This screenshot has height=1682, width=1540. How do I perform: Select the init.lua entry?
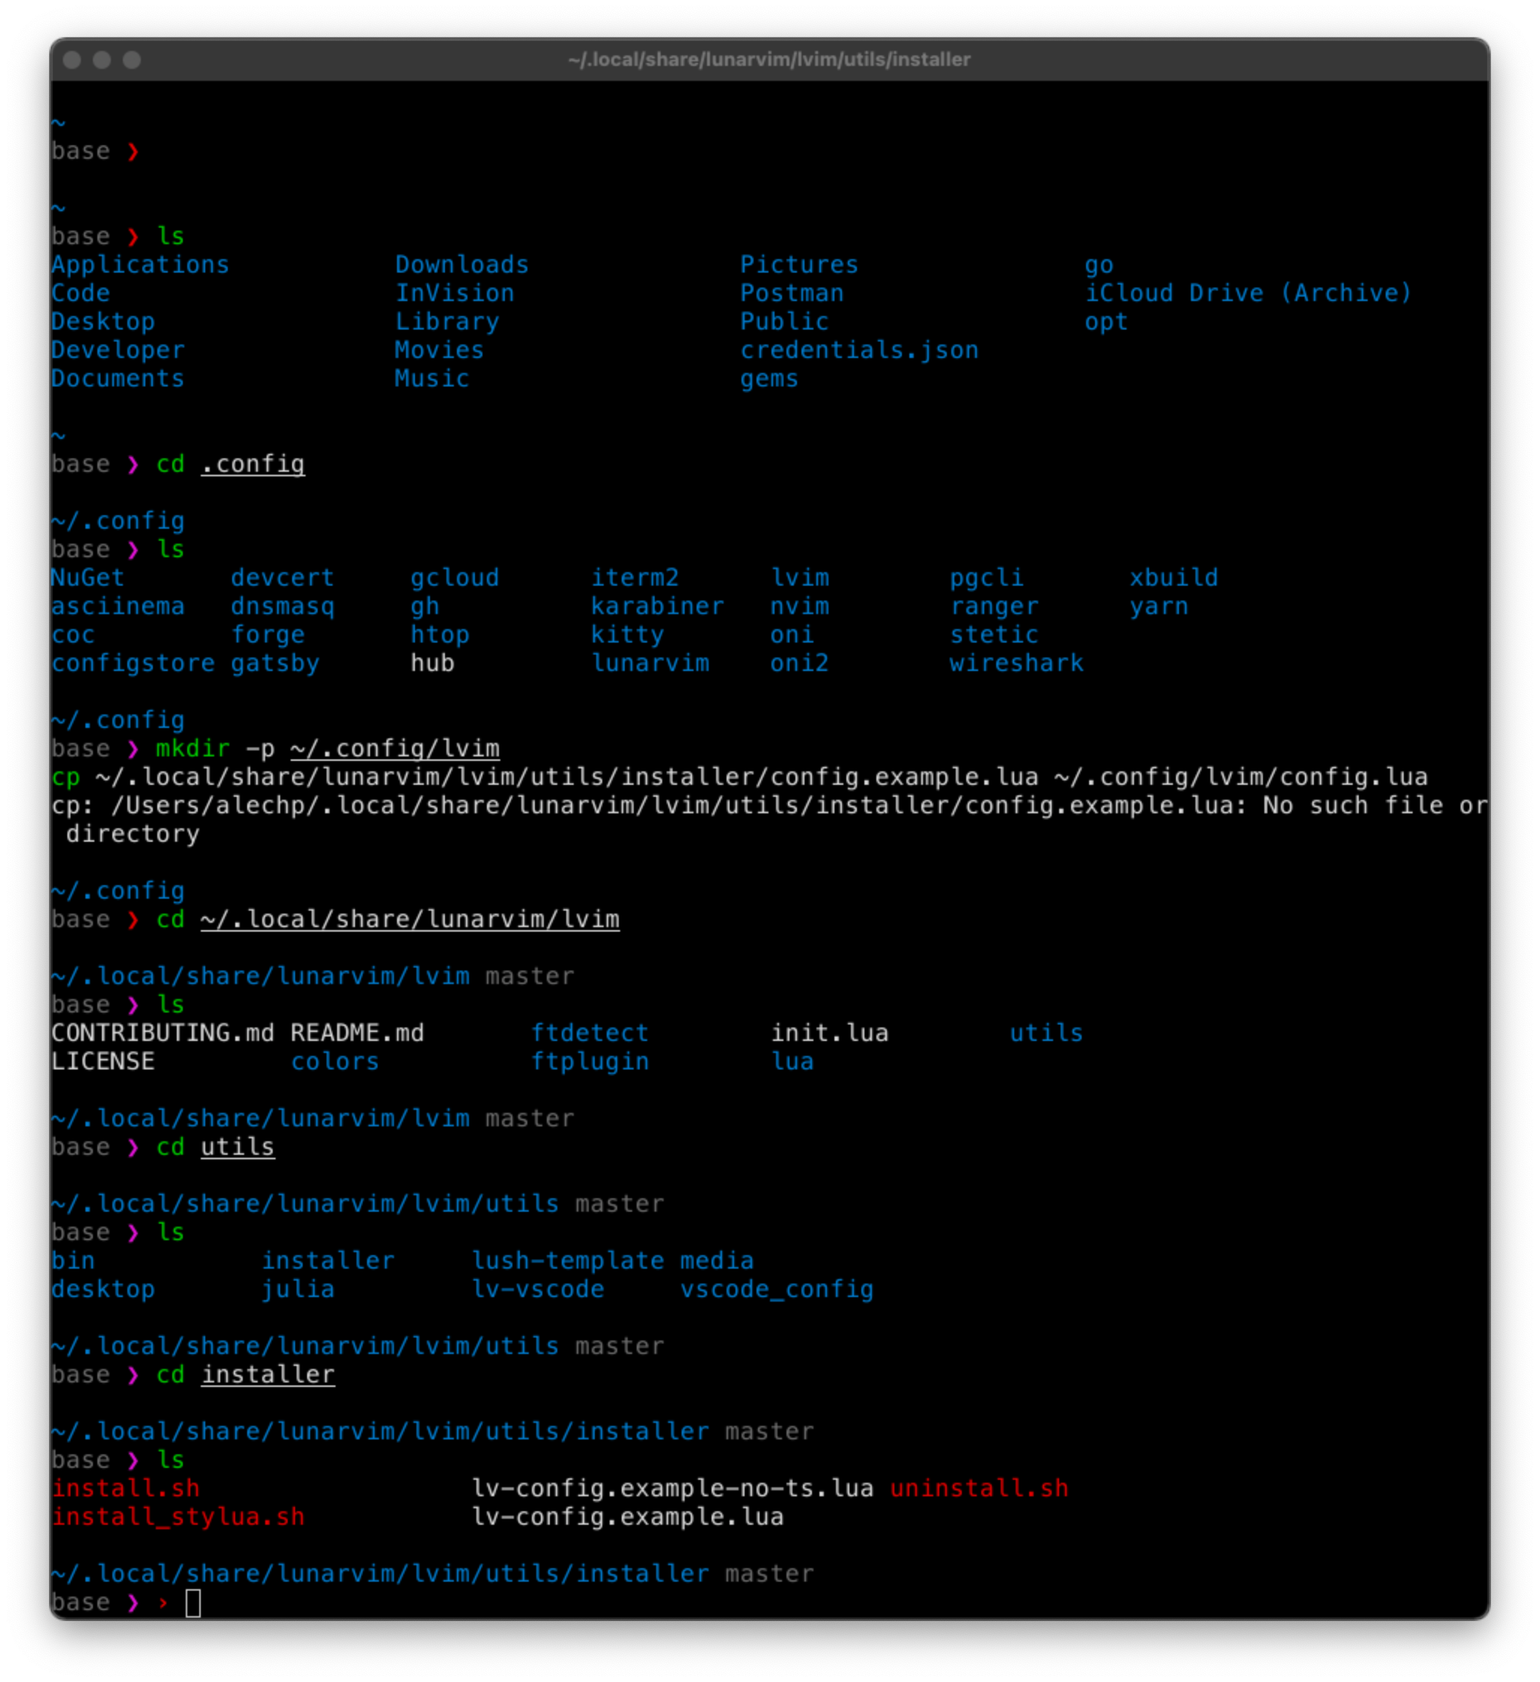(830, 1033)
